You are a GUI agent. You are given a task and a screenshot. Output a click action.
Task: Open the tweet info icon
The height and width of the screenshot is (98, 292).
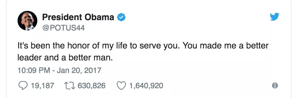275,85
